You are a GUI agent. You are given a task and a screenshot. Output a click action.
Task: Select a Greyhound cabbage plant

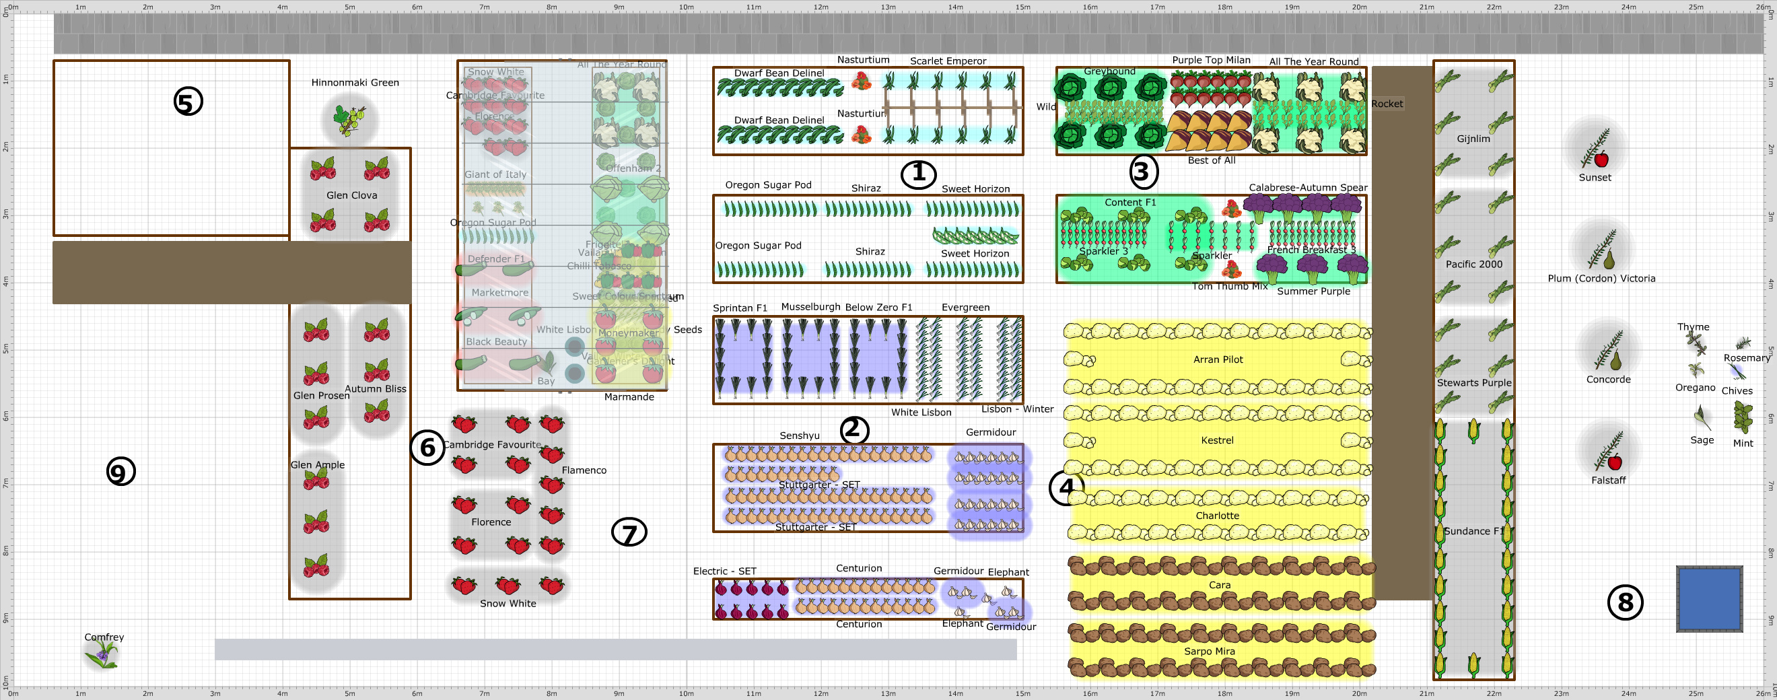click(1113, 90)
